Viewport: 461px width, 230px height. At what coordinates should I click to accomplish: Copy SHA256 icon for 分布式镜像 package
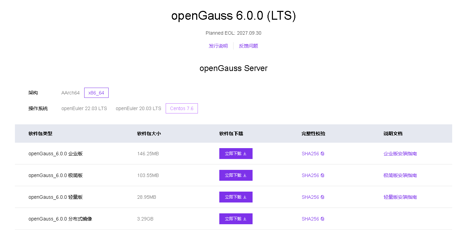coord(322,219)
